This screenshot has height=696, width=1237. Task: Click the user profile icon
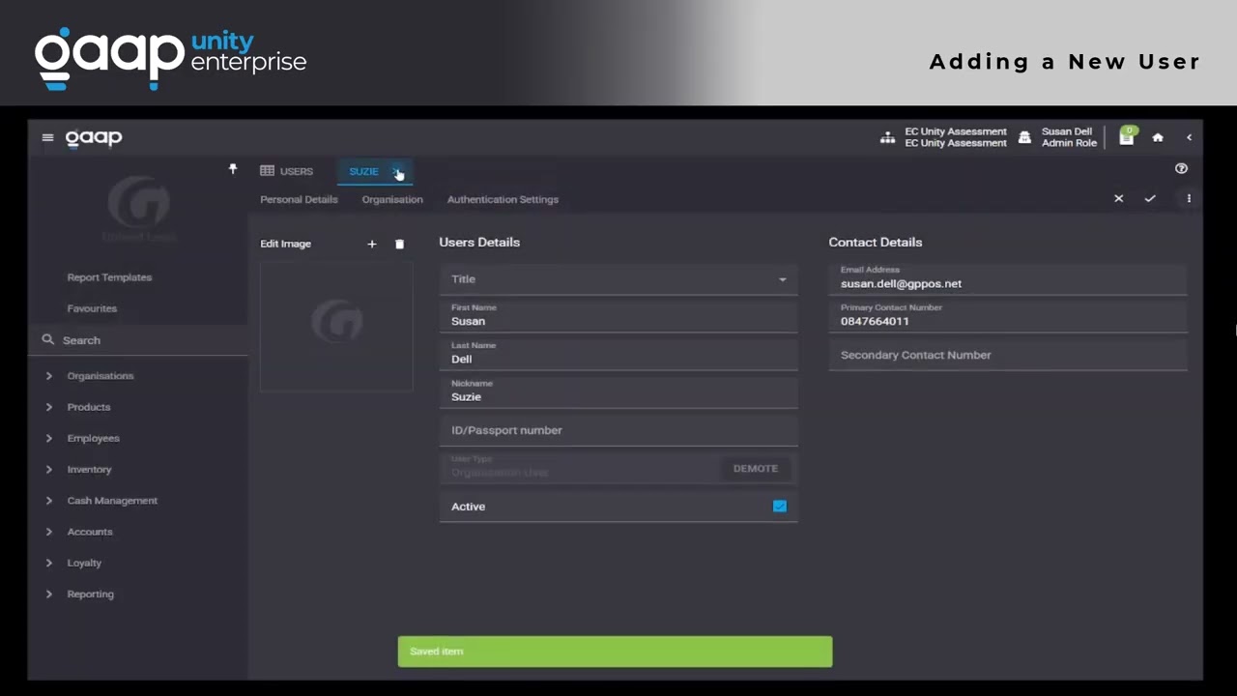pyautogui.click(x=1024, y=137)
